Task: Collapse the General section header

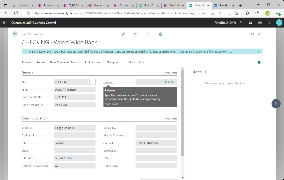Action: [x=28, y=72]
